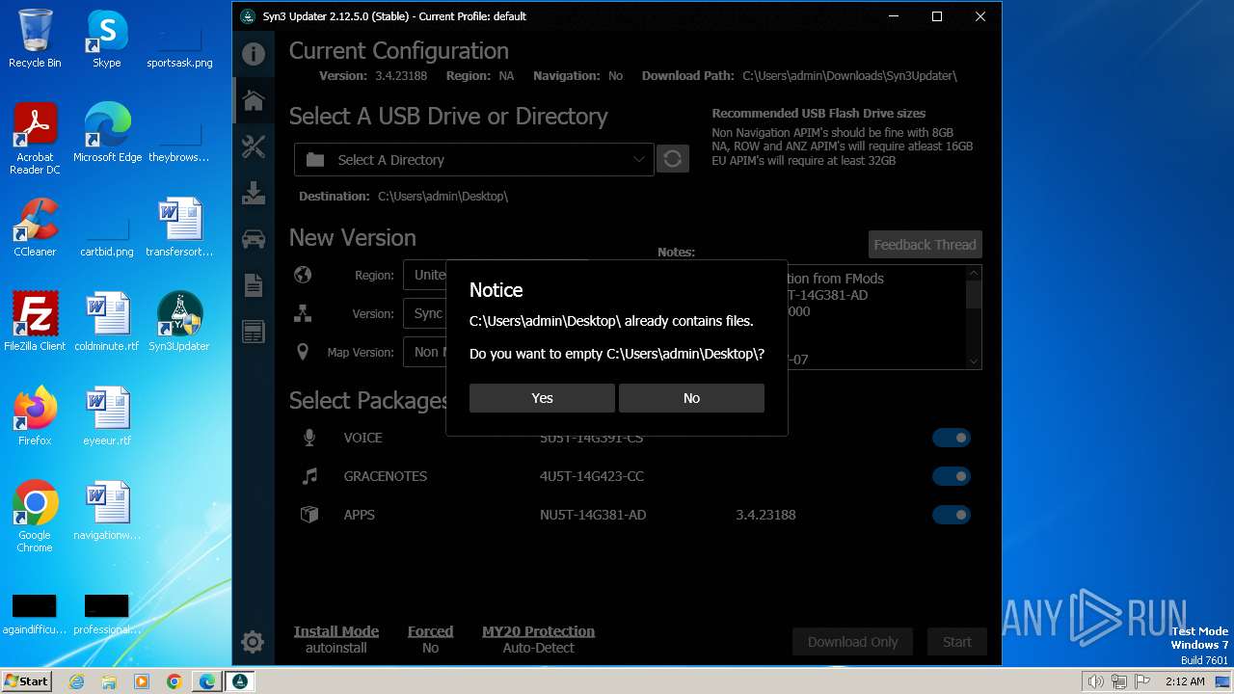This screenshot has height=694, width=1234.
Task: Click the Destination path text
Action: tap(443, 196)
